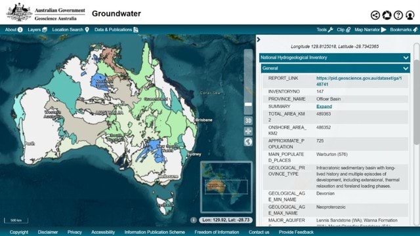
Task: Open the help question mark icon
Action: pos(398,15)
